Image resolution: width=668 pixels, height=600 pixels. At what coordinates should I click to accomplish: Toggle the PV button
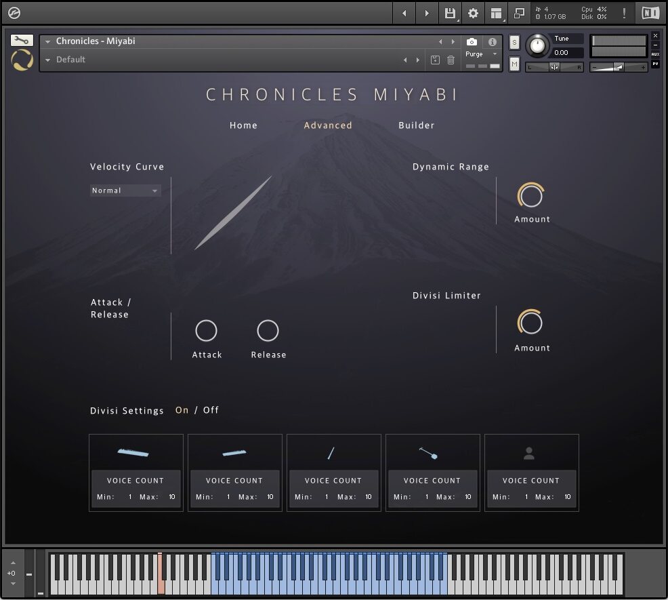655,64
